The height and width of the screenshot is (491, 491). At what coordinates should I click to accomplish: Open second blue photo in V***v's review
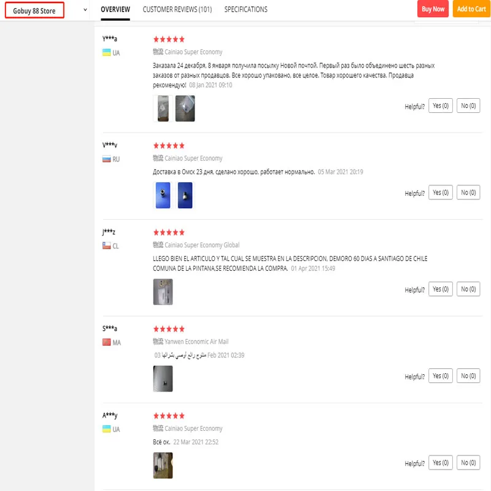tap(185, 195)
